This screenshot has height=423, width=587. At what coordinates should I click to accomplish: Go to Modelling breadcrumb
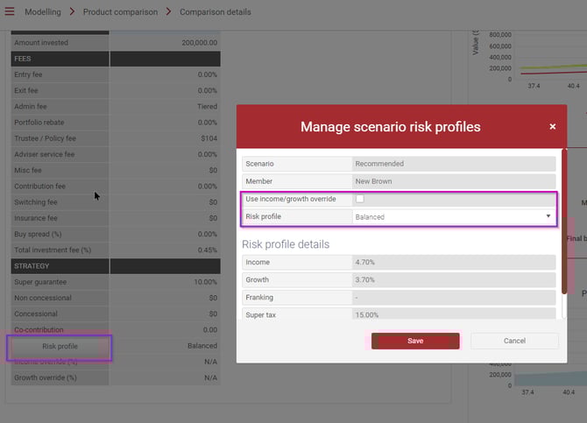tap(43, 12)
